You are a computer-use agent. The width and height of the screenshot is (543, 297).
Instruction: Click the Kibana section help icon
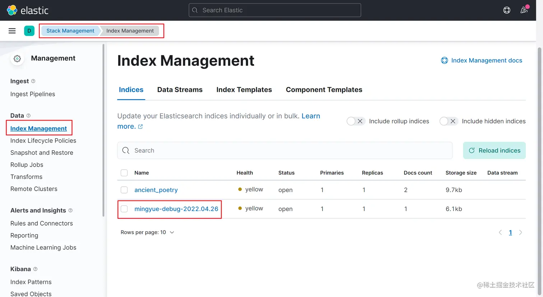[x=35, y=269]
